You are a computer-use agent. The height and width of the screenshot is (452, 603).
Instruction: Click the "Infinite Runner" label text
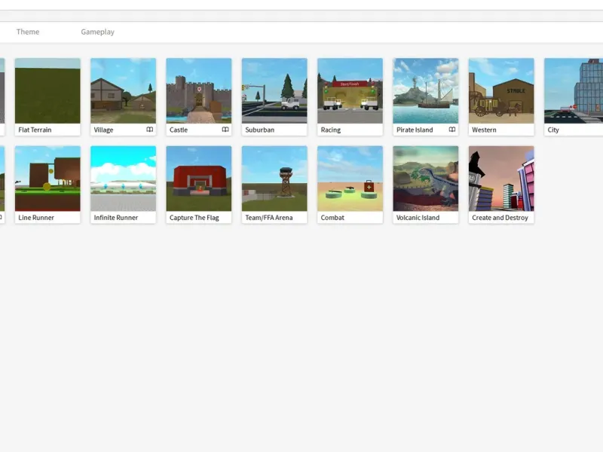coord(116,218)
